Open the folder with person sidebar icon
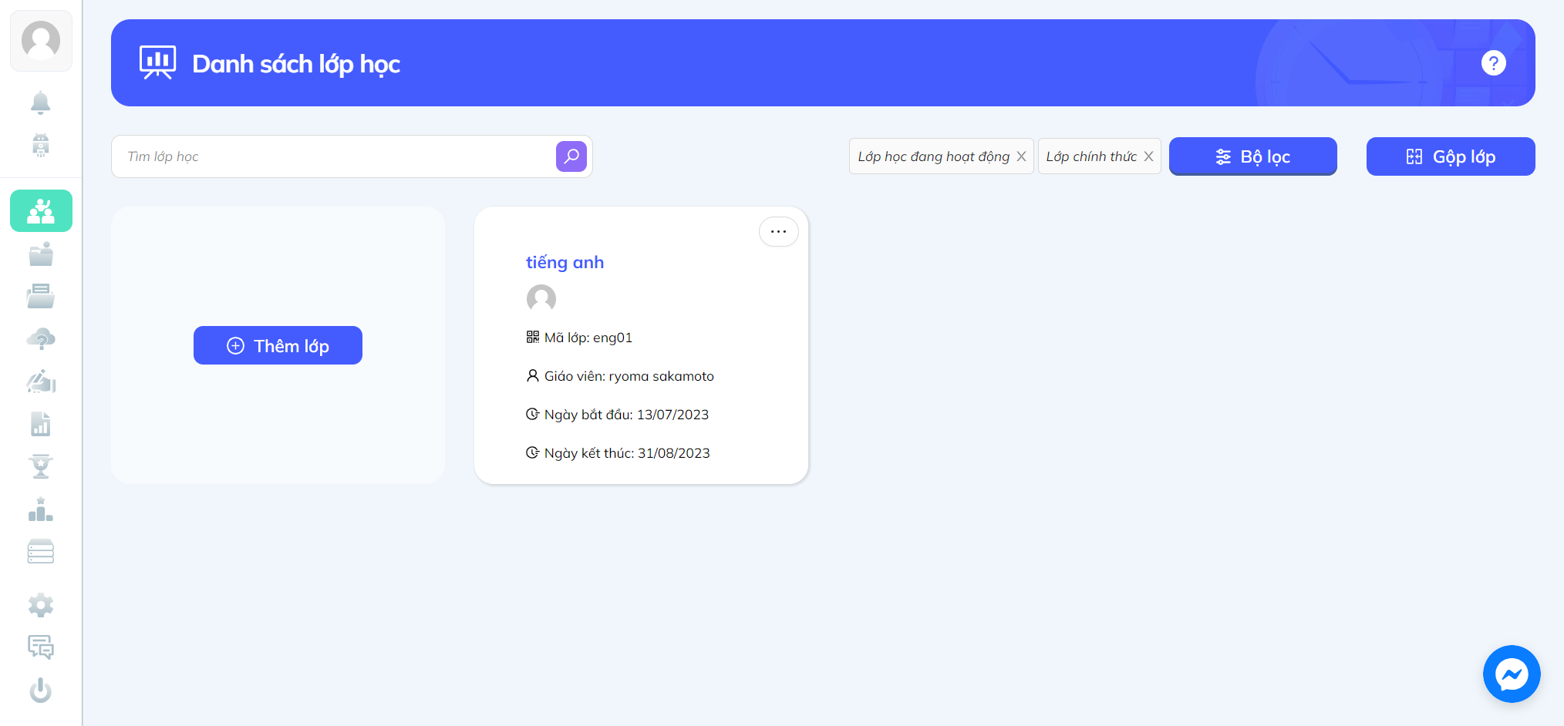Screen dimensions: 1564x726 41,254
